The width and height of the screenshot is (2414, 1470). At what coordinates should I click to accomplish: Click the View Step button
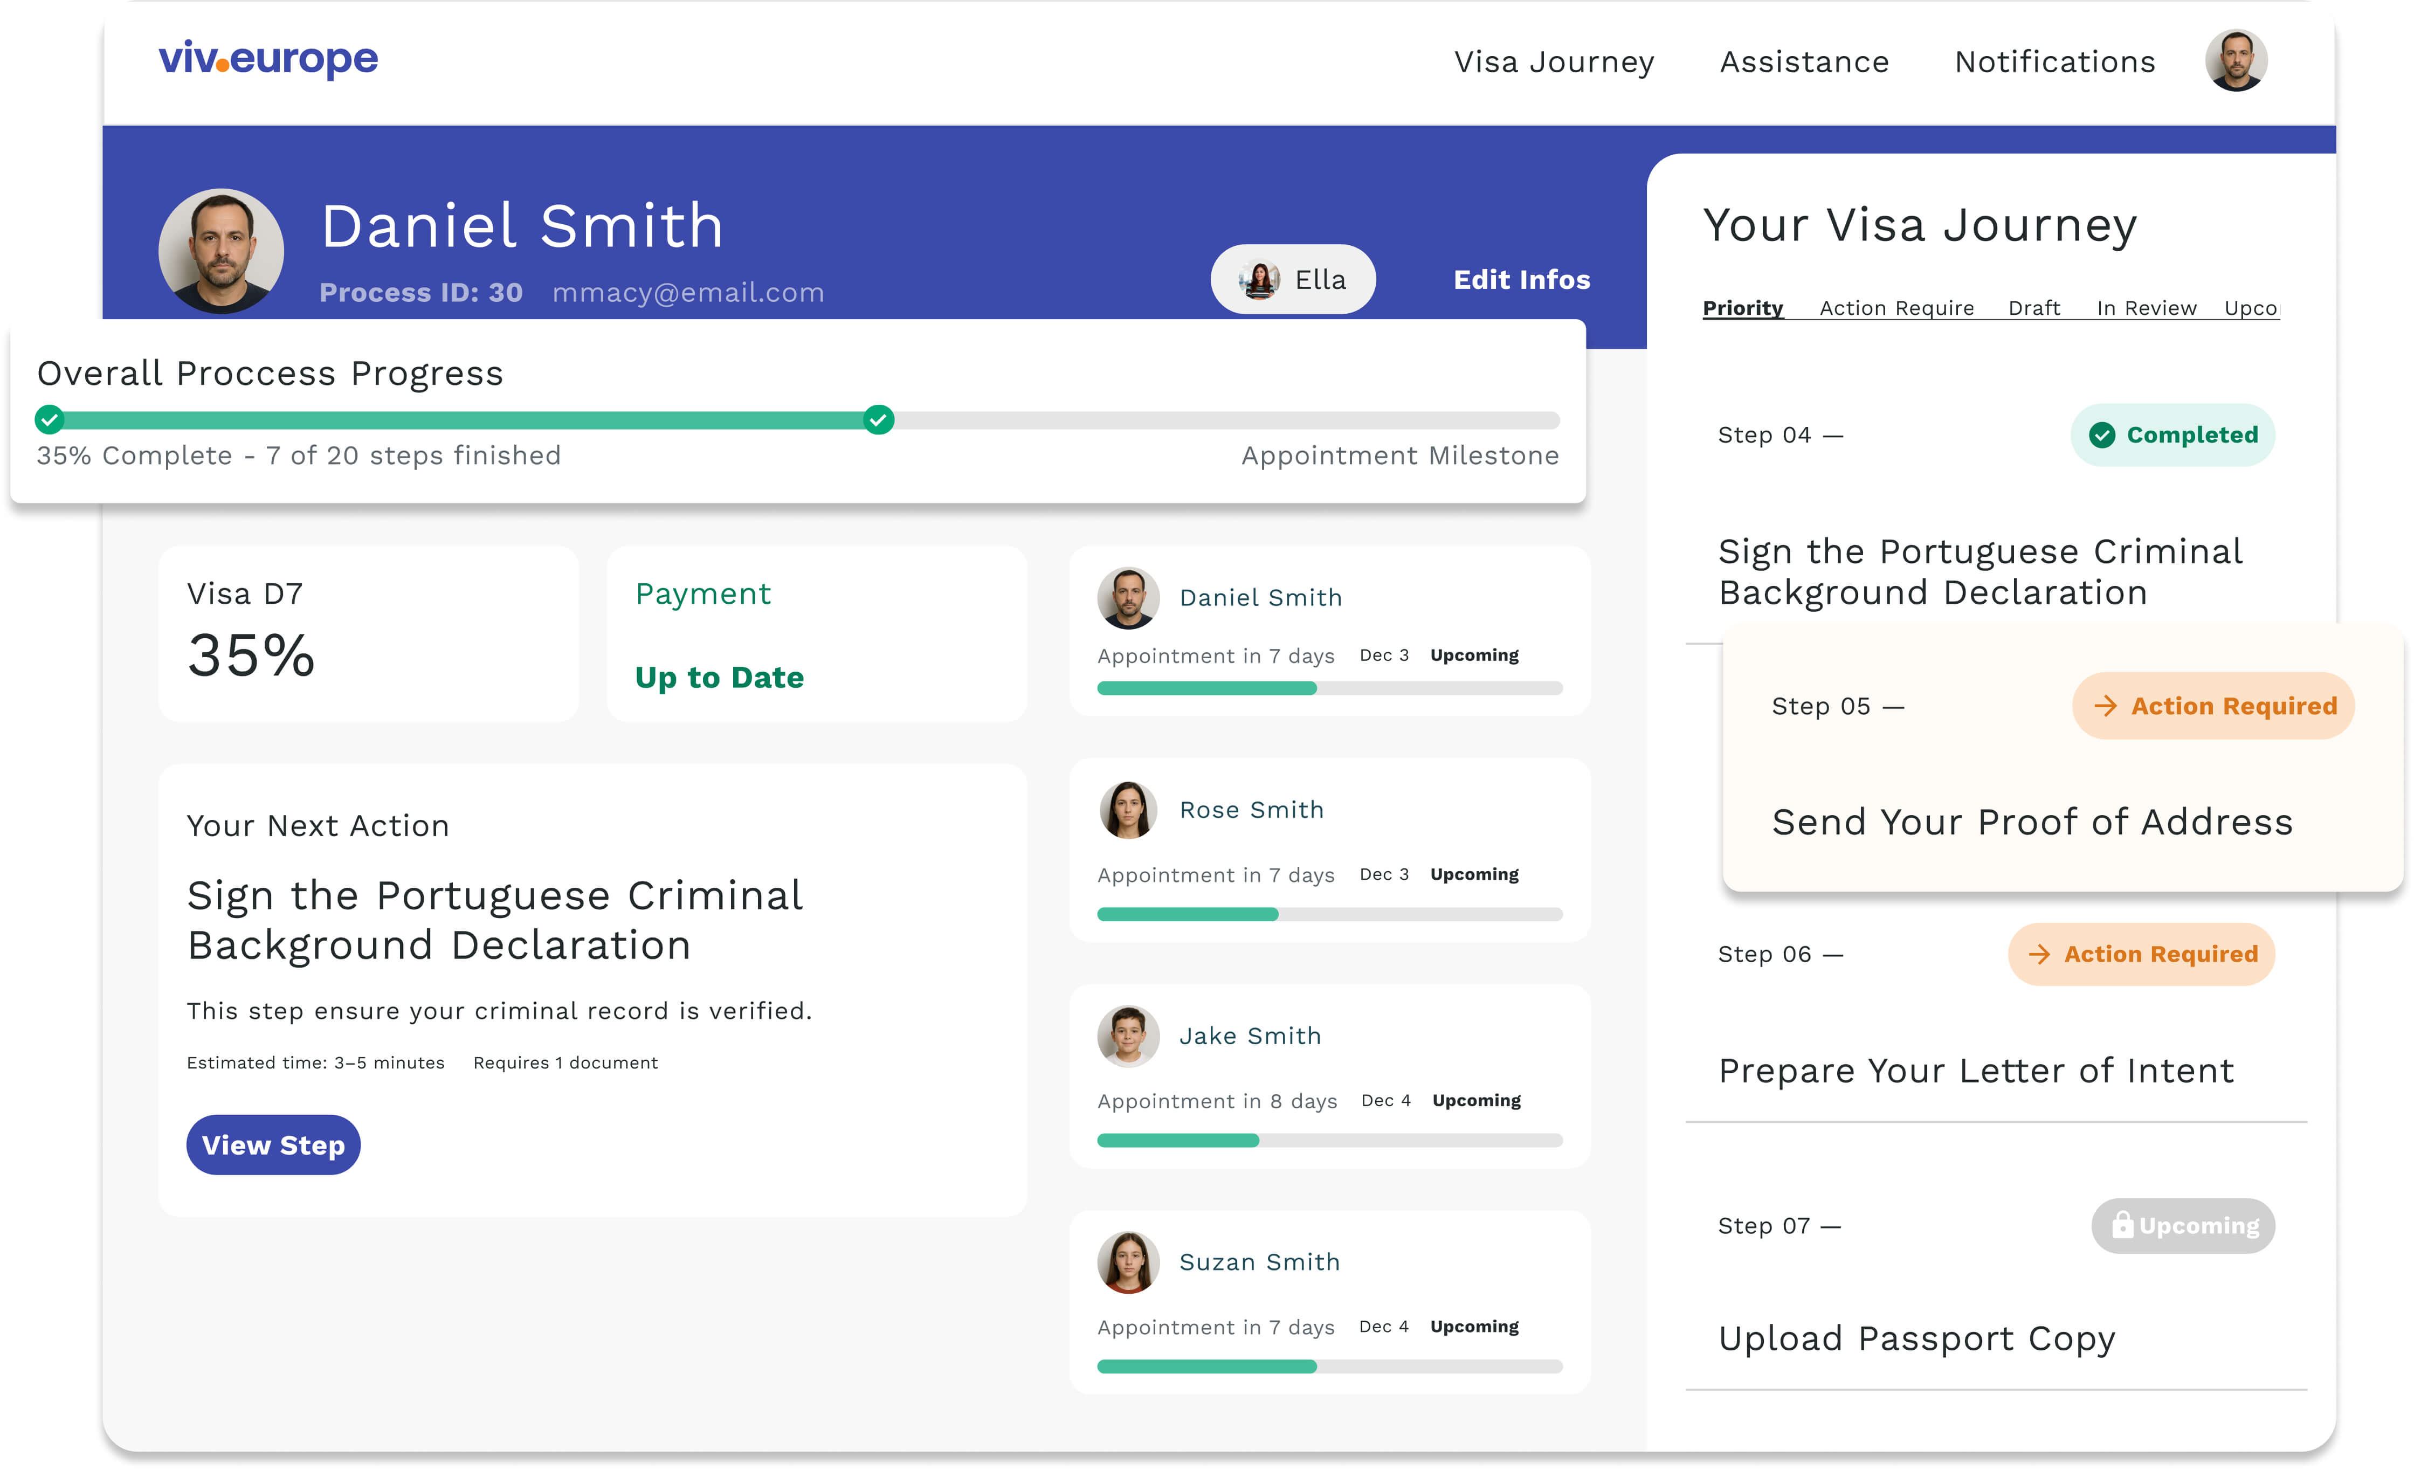tap(273, 1144)
